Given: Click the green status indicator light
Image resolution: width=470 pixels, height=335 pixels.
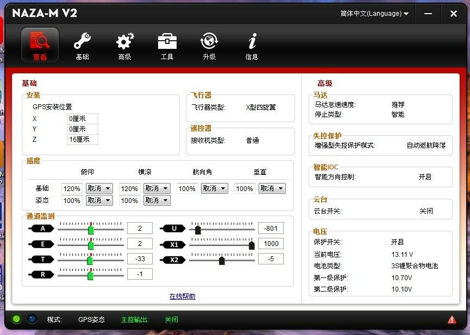Looking at the screenshot, I should pos(16,319).
